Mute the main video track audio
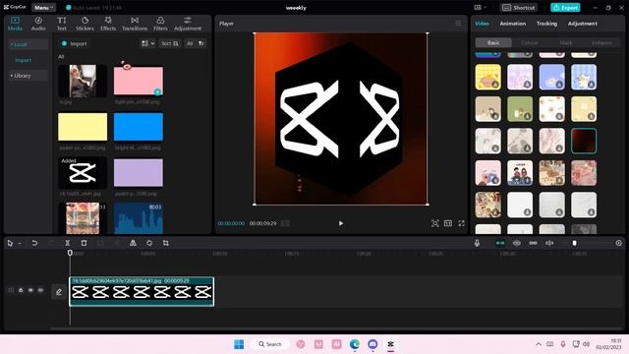The height and width of the screenshot is (354, 629). click(40, 290)
